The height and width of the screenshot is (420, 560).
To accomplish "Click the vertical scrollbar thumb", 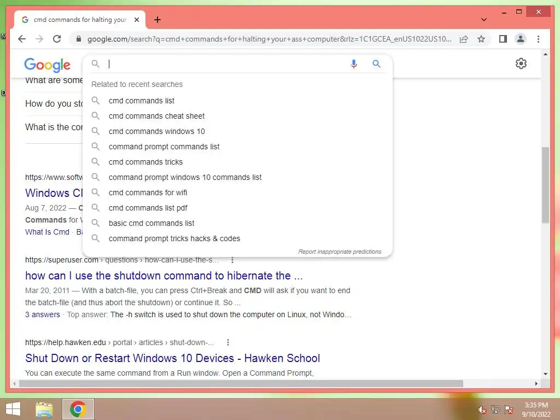I will 545,185.
